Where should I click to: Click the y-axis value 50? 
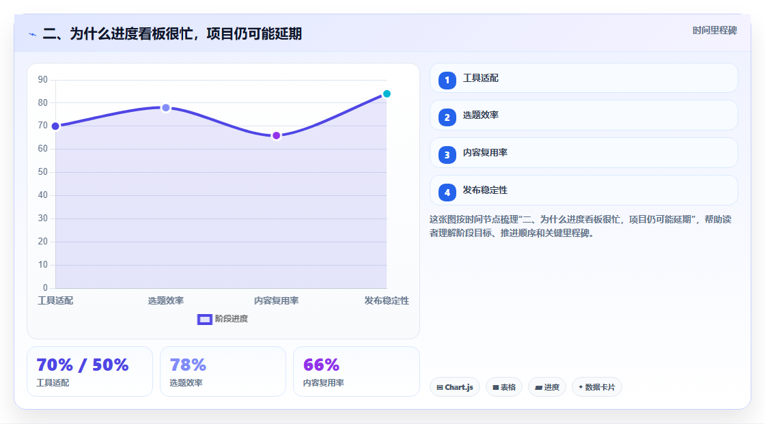coord(43,172)
